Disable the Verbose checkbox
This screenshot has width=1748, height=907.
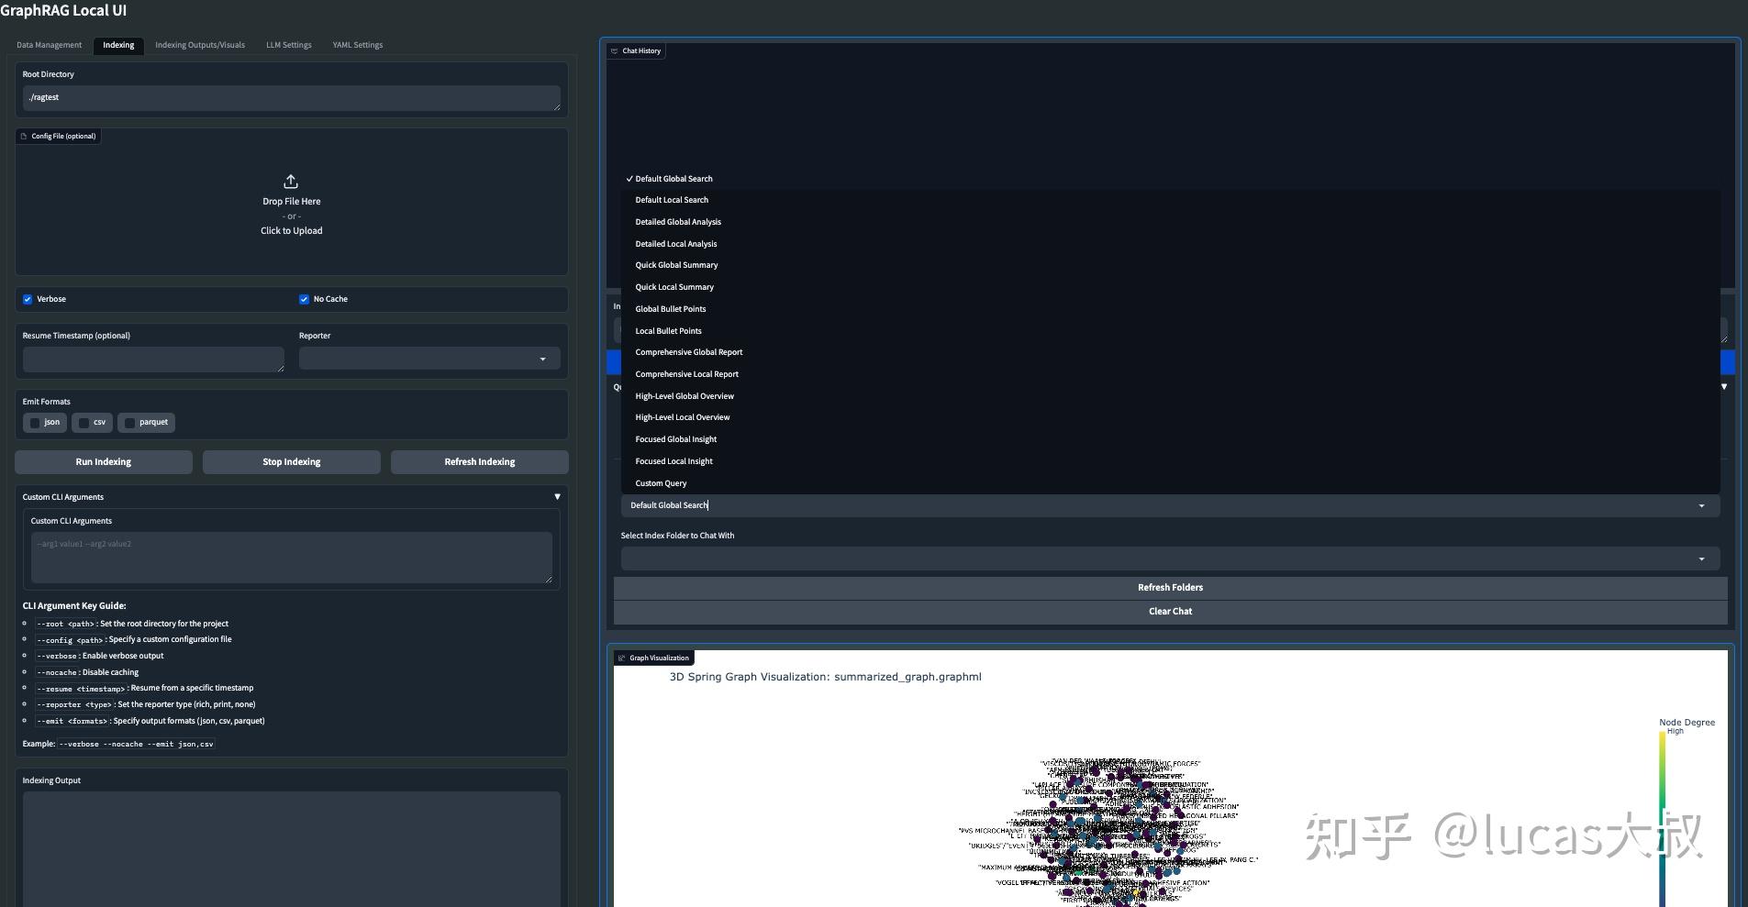(x=28, y=298)
